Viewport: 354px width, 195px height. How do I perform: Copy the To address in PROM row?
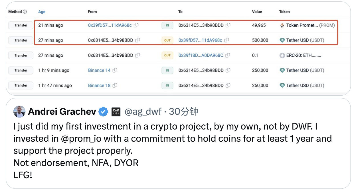228,25
